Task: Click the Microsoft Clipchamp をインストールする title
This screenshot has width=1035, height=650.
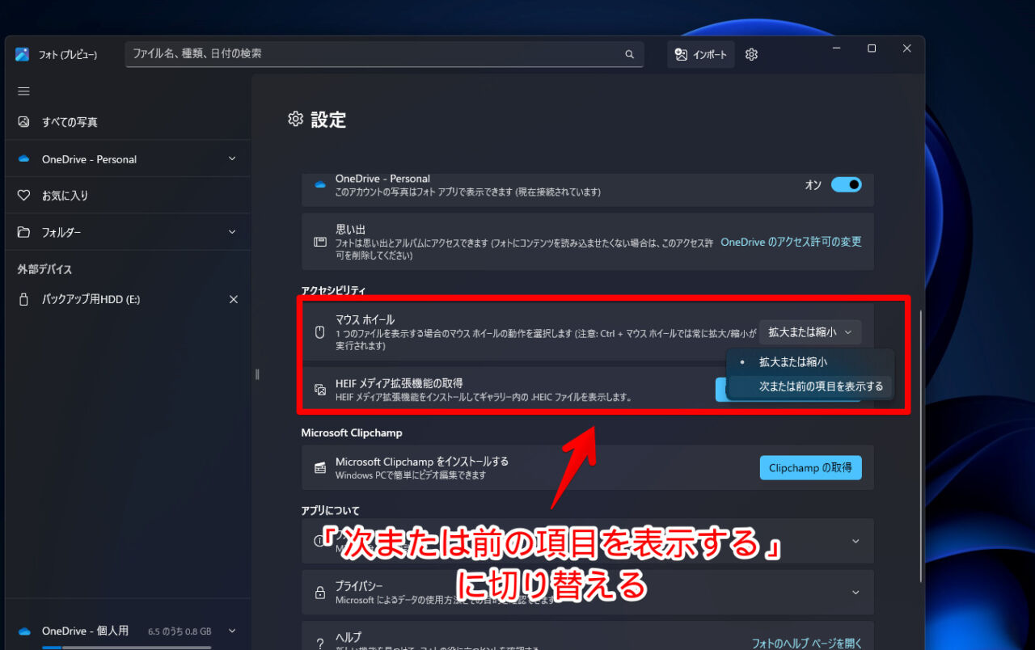Action: 422,461
